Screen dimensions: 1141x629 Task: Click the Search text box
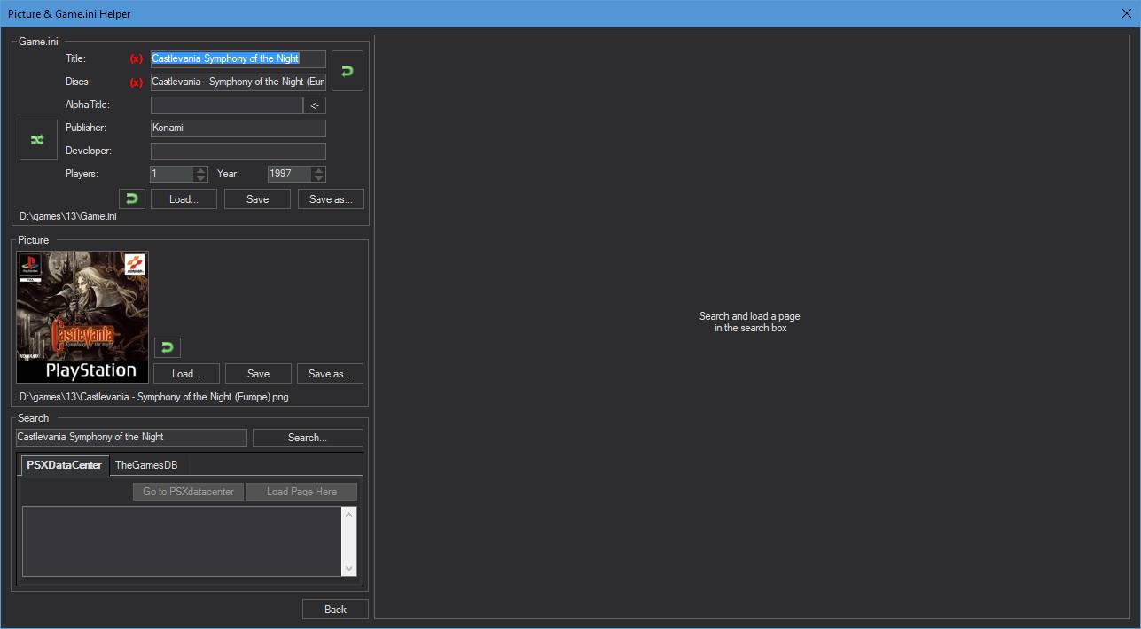coord(131,438)
